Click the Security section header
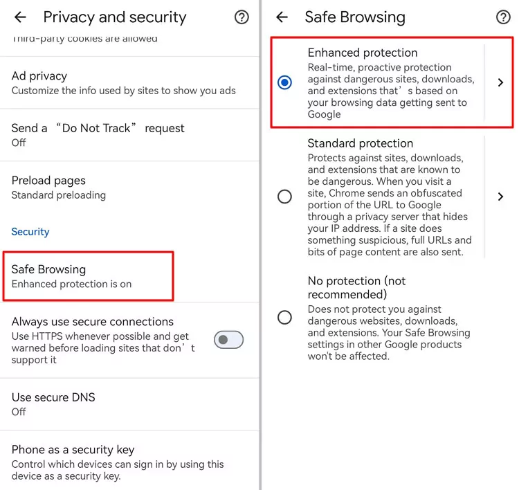The width and height of the screenshot is (519, 490). pos(30,232)
